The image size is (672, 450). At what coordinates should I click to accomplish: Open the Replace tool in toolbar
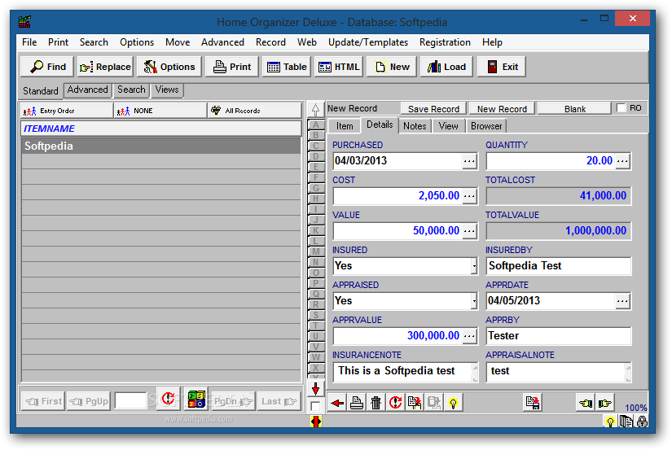105,67
